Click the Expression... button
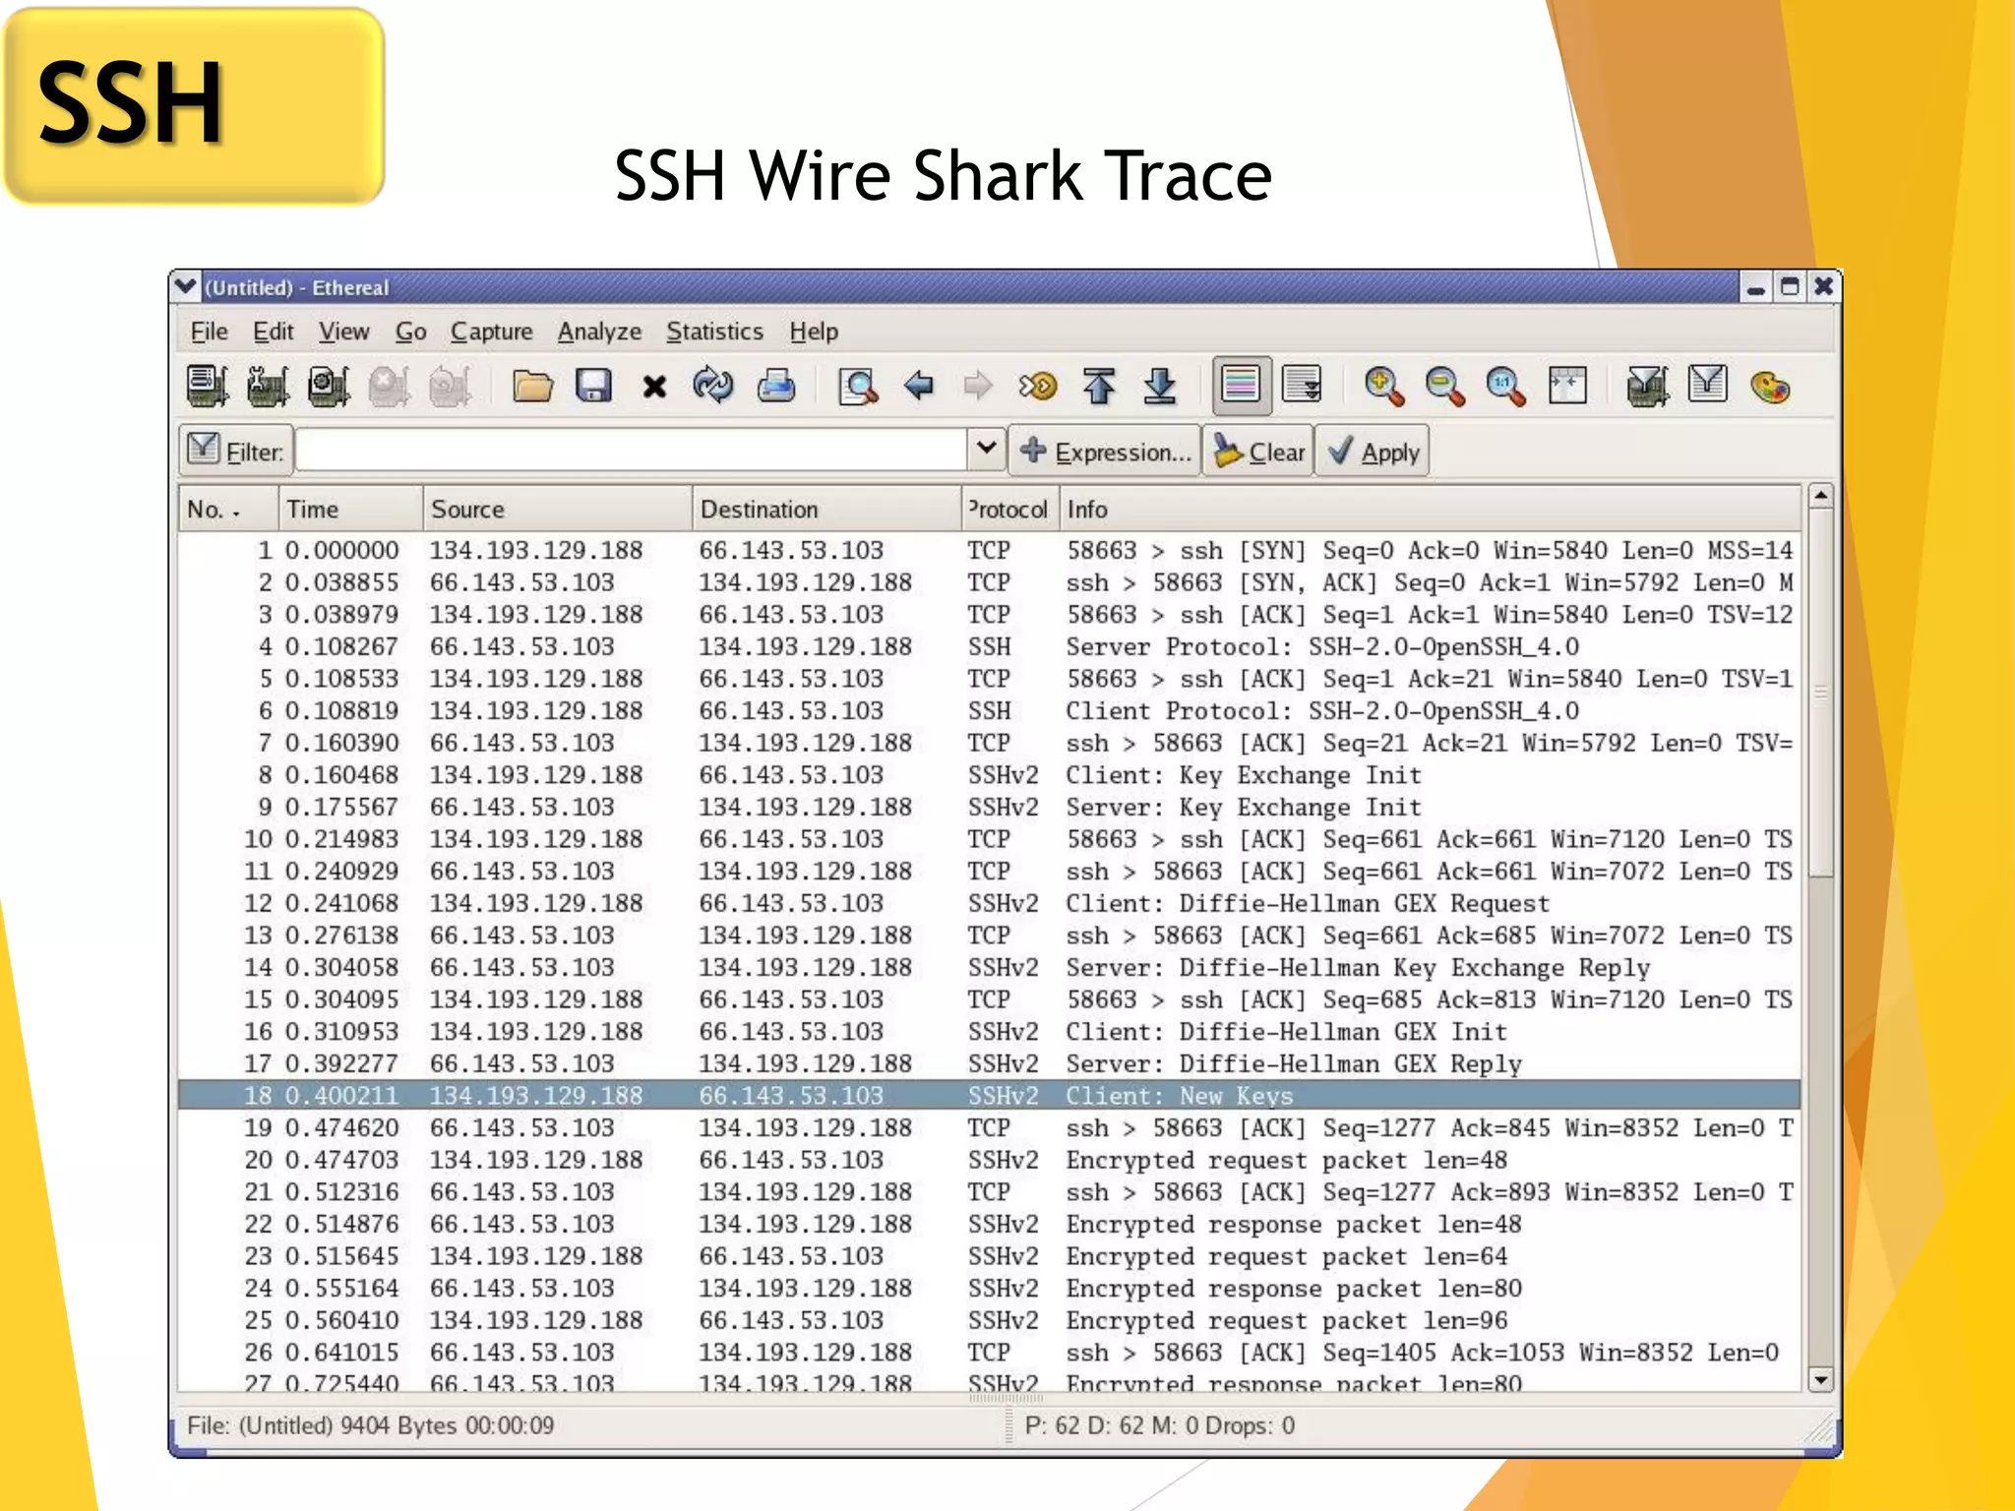Image resolution: width=2015 pixels, height=1511 pixels. tap(1105, 452)
